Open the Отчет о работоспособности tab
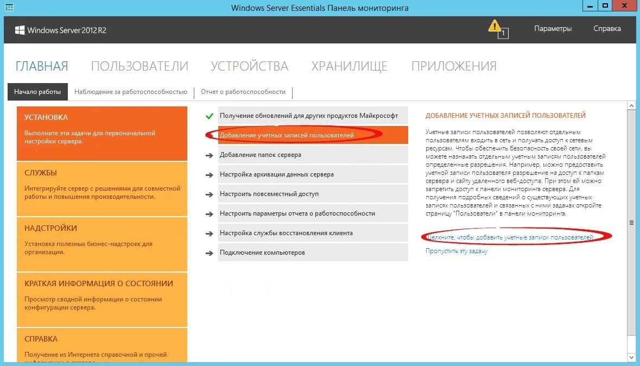Image resolution: width=640 pixels, height=366 pixels. pos(243,92)
